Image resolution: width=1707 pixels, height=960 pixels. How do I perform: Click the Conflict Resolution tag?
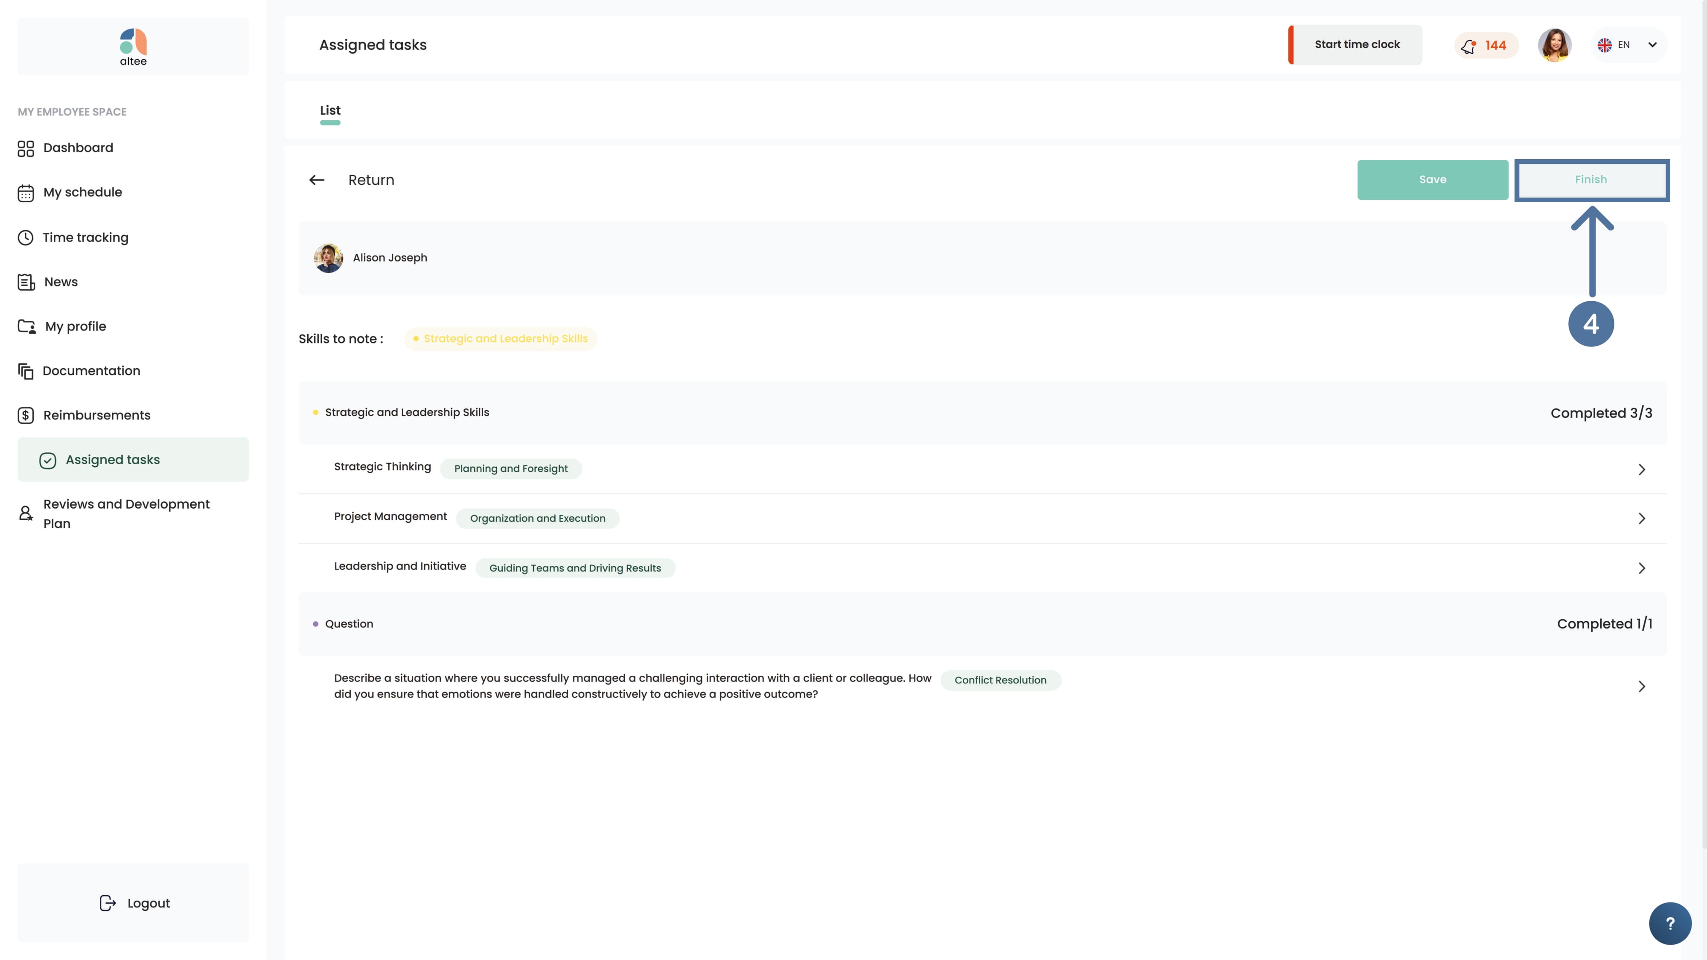coord(1001,681)
